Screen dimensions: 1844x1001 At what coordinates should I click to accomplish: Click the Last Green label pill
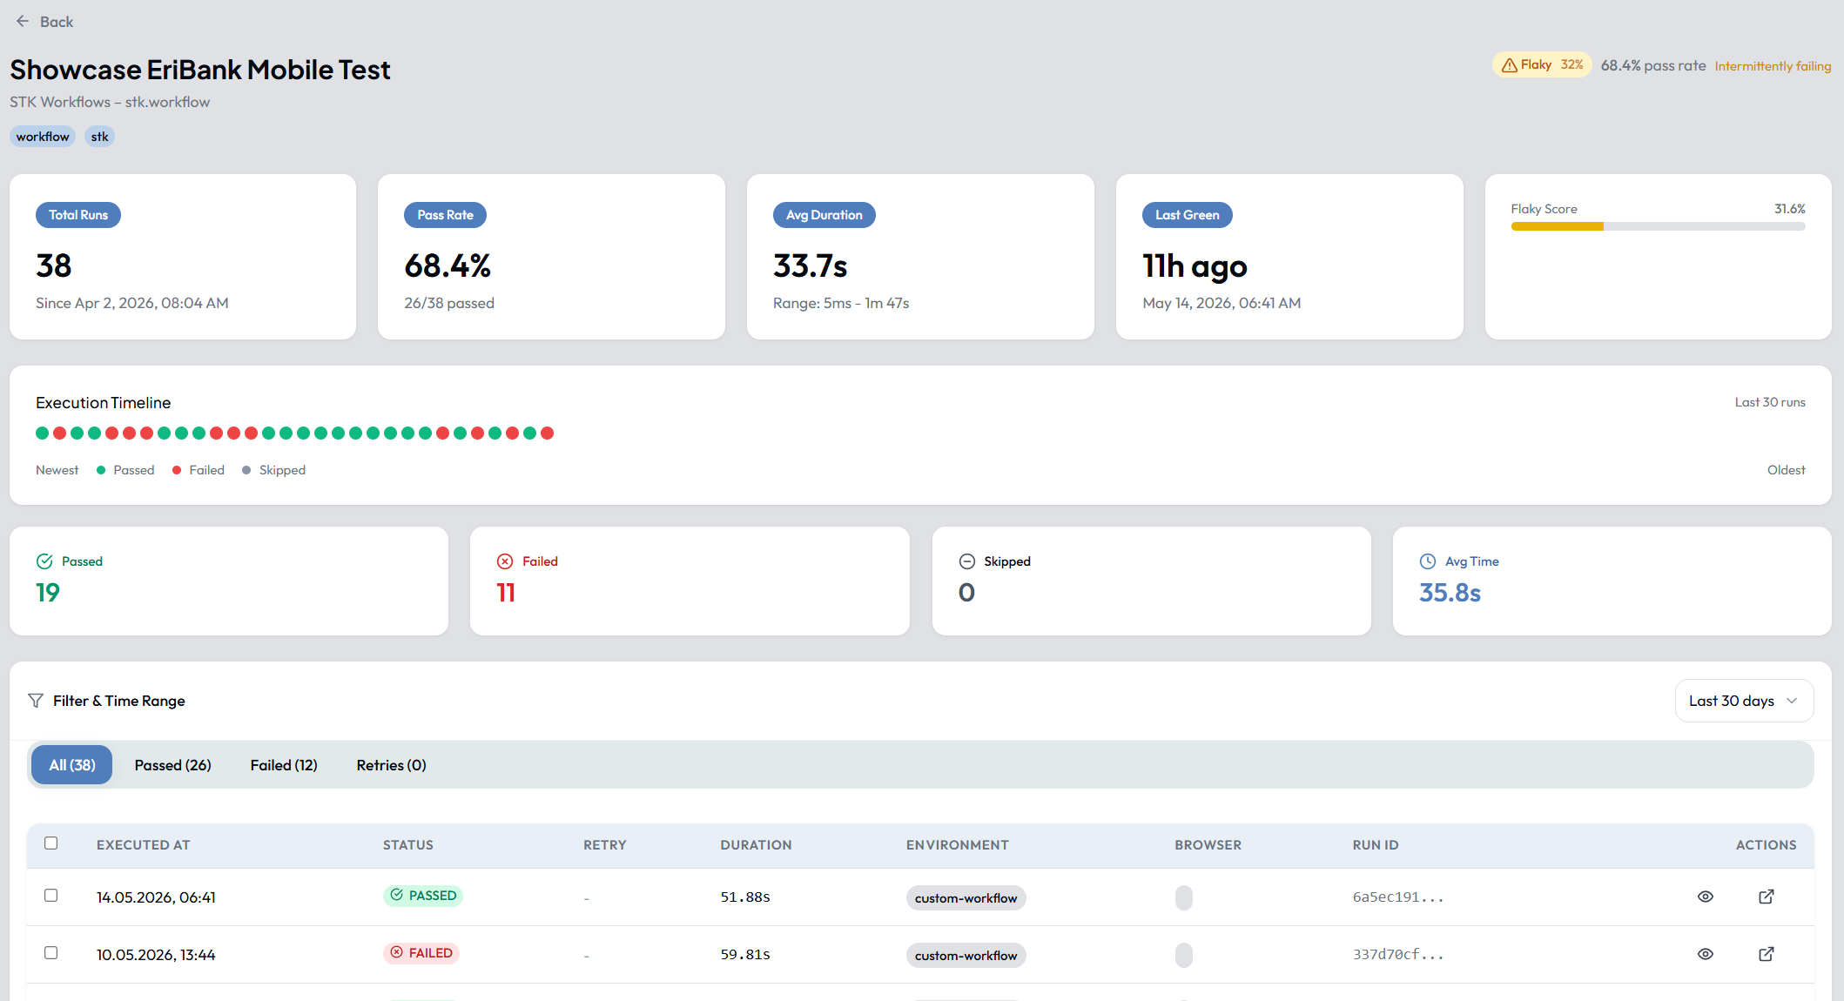(1188, 215)
